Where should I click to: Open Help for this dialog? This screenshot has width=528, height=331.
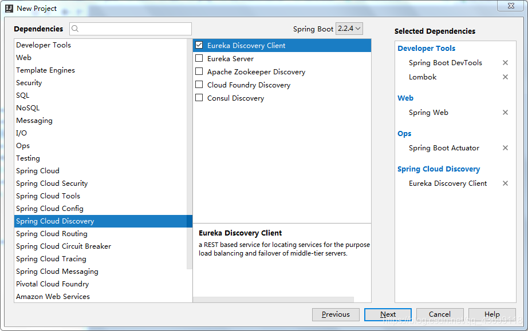pos(492,314)
